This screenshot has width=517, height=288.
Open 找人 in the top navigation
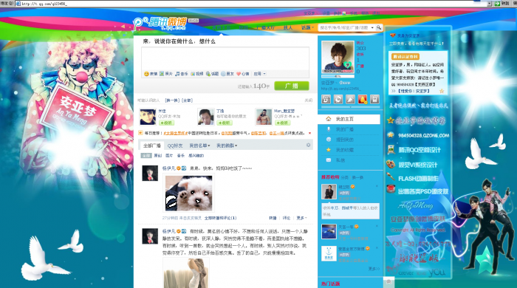pos(288,27)
